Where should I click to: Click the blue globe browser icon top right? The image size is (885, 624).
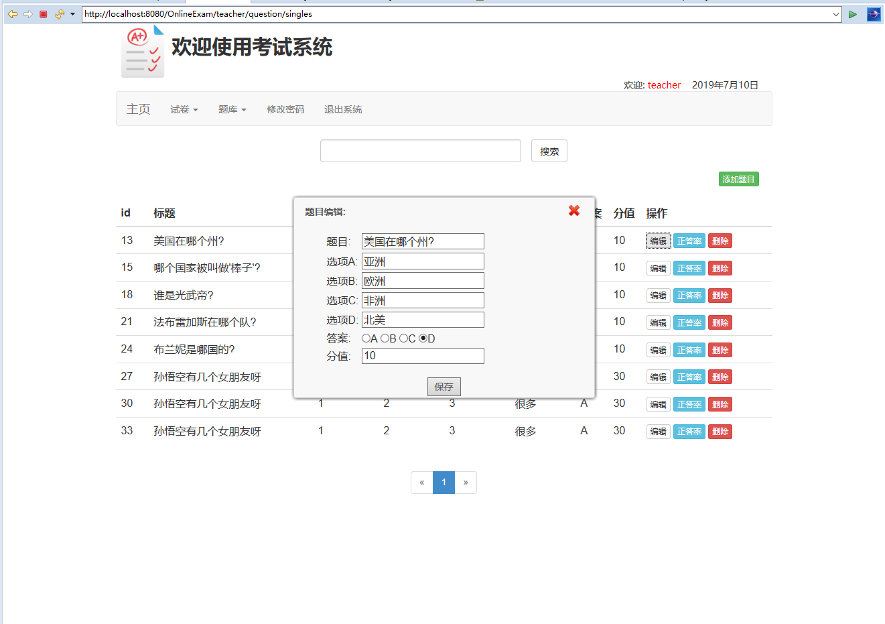(873, 13)
